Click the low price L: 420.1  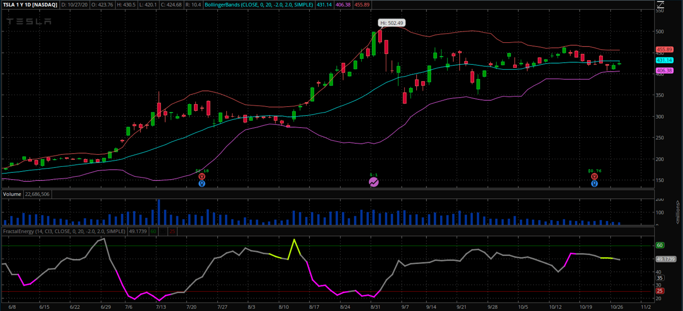point(148,5)
